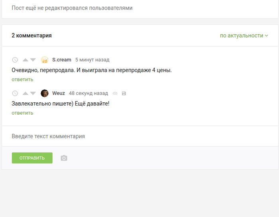Copy link to Weuz's comment via chain icon
The width and height of the screenshot is (279, 217).
tap(115, 93)
